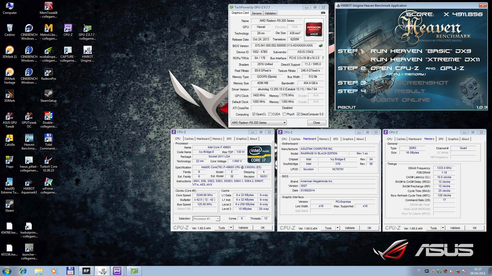Screen dimensions: 492x276
Task: Open Windows Media Player from the taskbar
Action: click(x=54, y=271)
